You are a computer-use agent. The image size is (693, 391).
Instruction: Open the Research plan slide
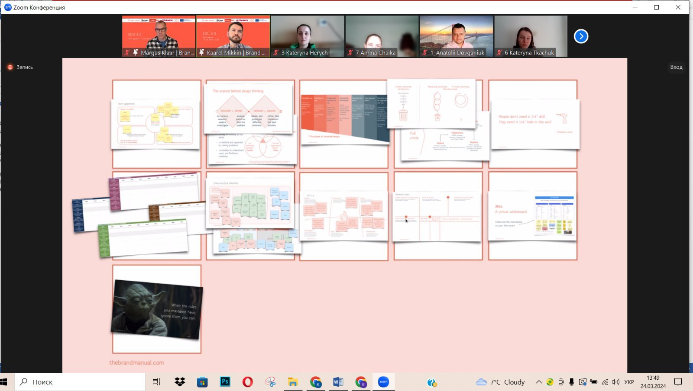[437, 216]
